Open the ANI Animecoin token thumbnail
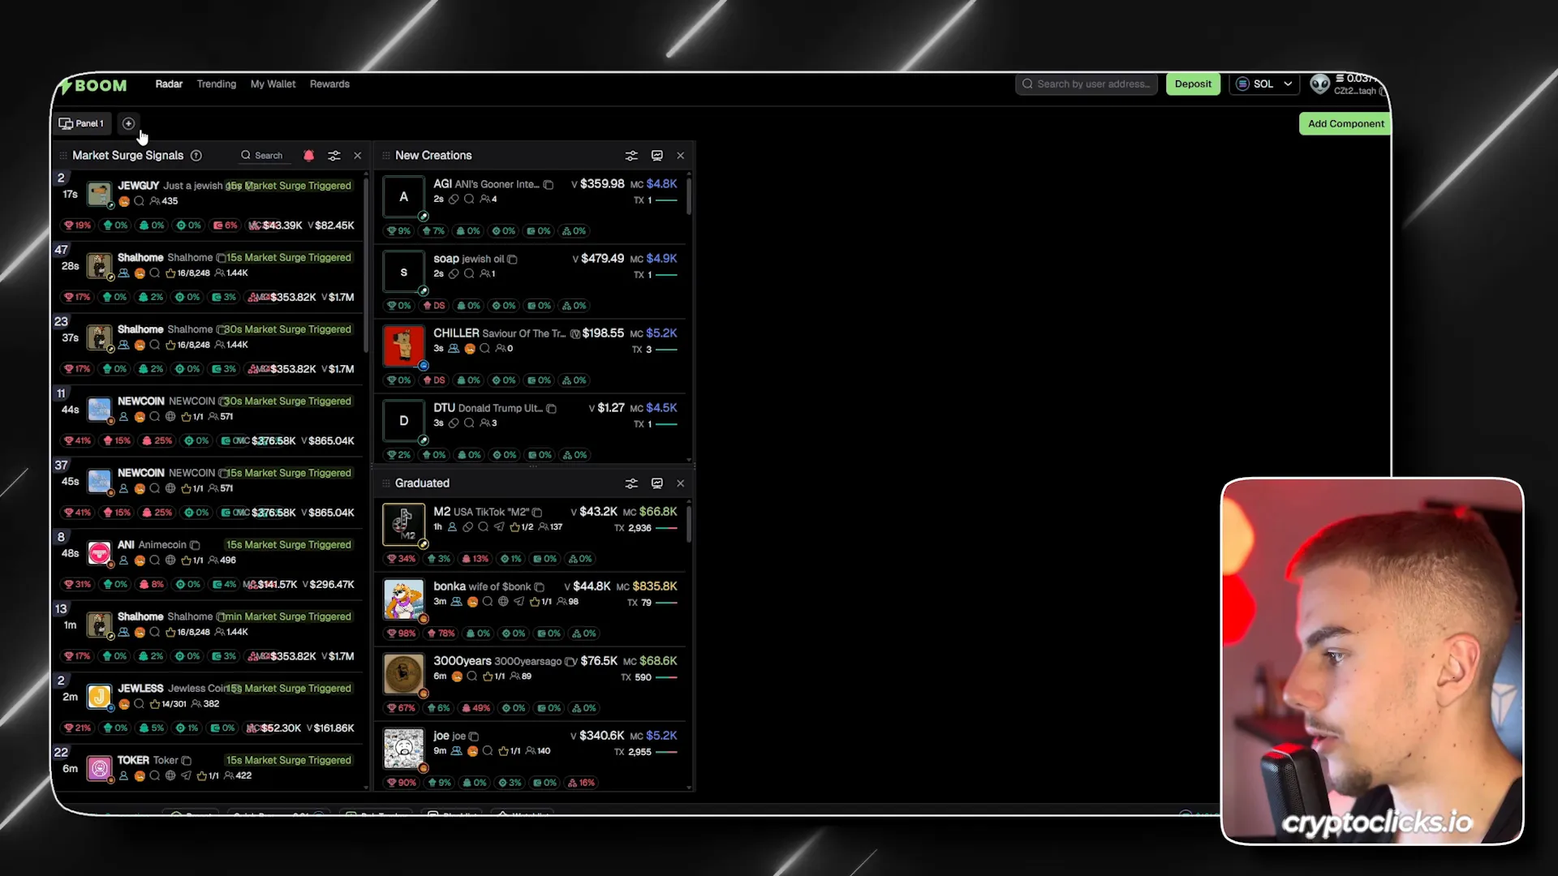This screenshot has height=876, width=1558. [x=99, y=553]
